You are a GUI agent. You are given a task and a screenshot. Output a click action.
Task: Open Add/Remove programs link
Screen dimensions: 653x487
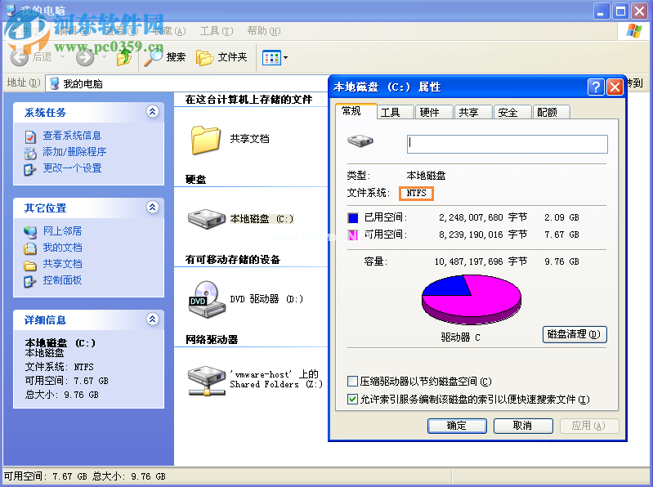[x=74, y=152]
